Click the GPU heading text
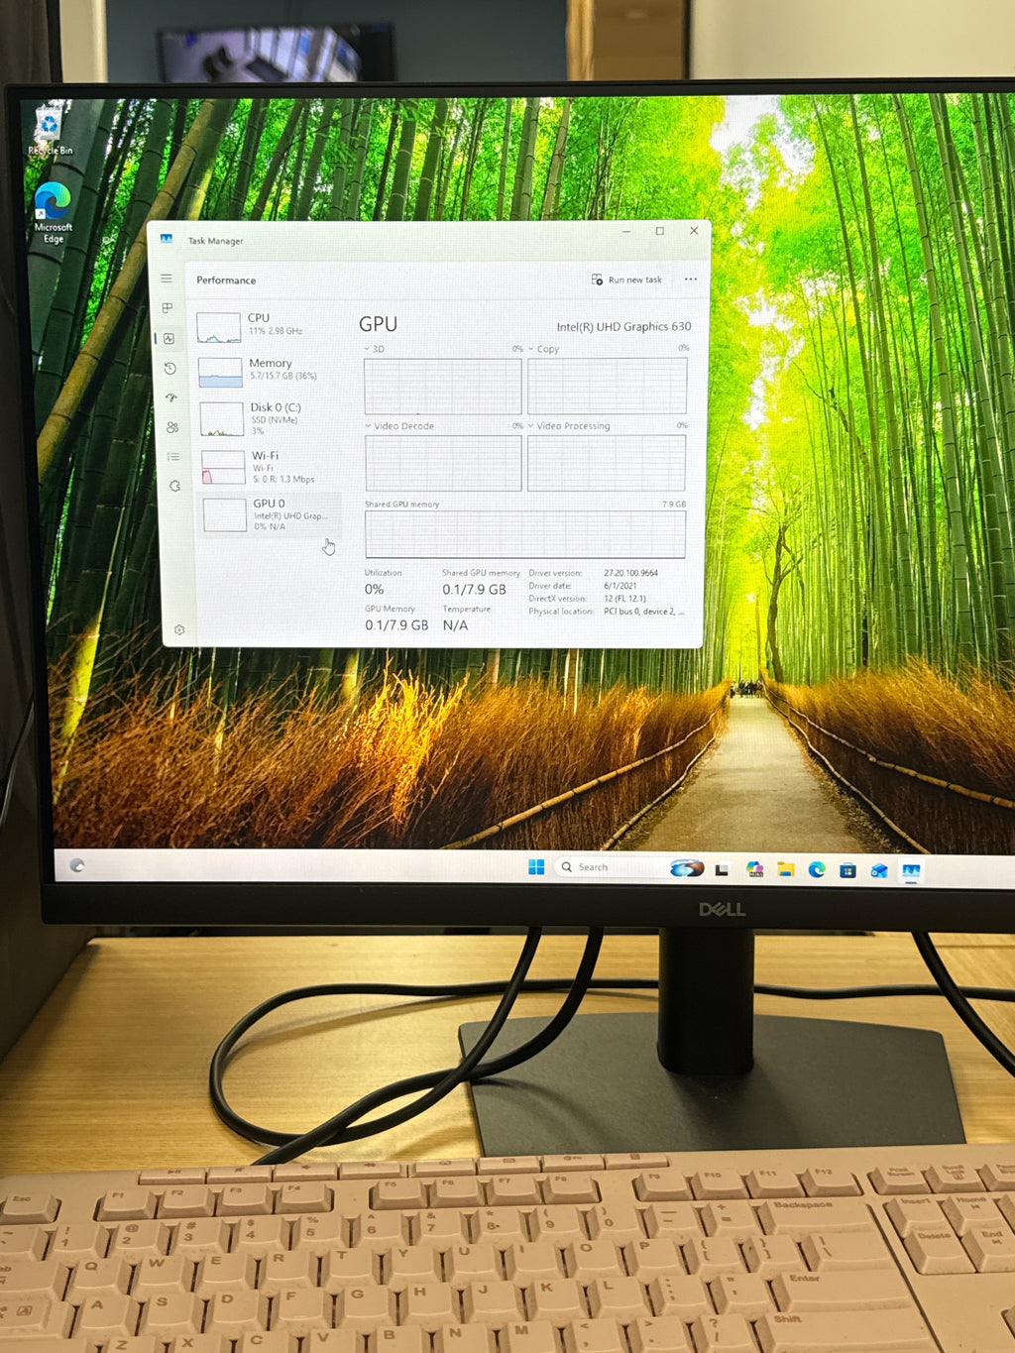Viewport: 1015px width, 1353px height. click(x=378, y=324)
